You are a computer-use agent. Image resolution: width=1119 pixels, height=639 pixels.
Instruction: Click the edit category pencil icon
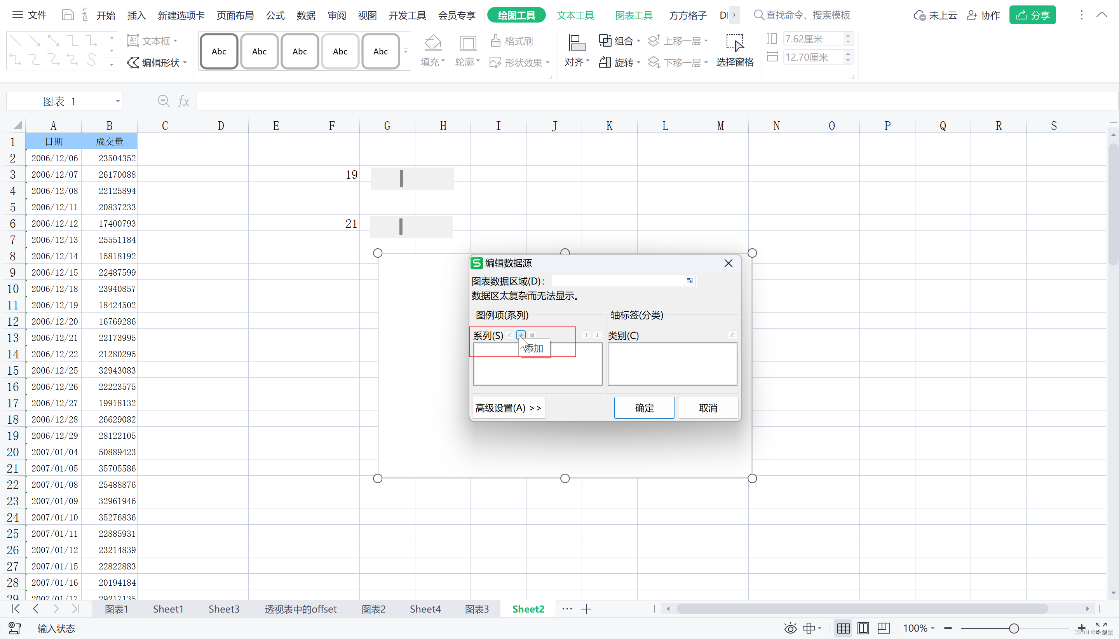click(732, 335)
